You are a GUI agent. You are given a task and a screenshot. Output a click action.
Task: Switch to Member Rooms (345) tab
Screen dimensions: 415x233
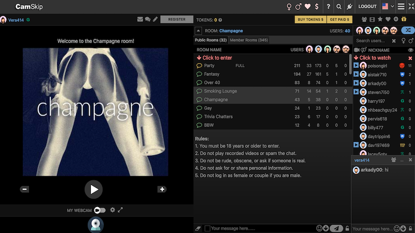tap(249, 40)
